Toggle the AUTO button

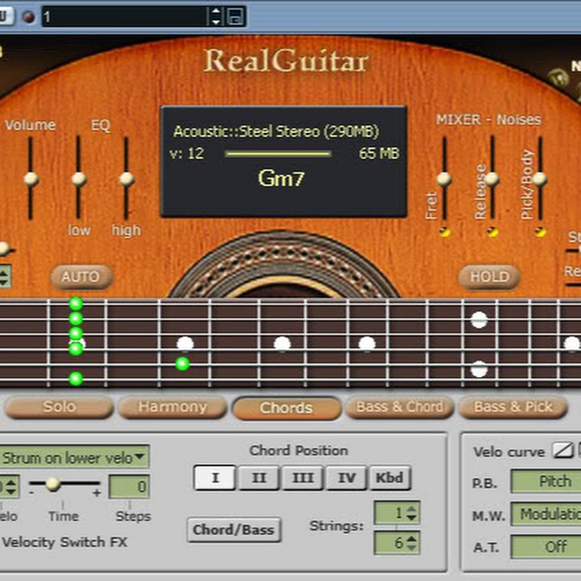[x=81, y=277]
